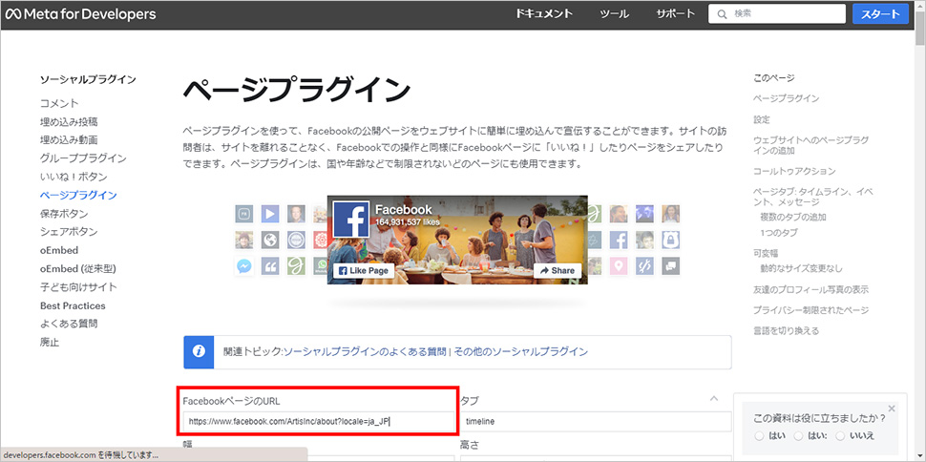Image resolution: width=926 pixels, height=462 pixels.
Task: Select ページプラグイン in the sidebar
Action: pyautogui.click(x=78, y=195)
